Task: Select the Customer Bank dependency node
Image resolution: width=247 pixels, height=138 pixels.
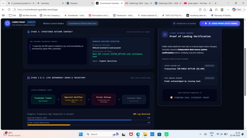Action: [x=134, y=99]
